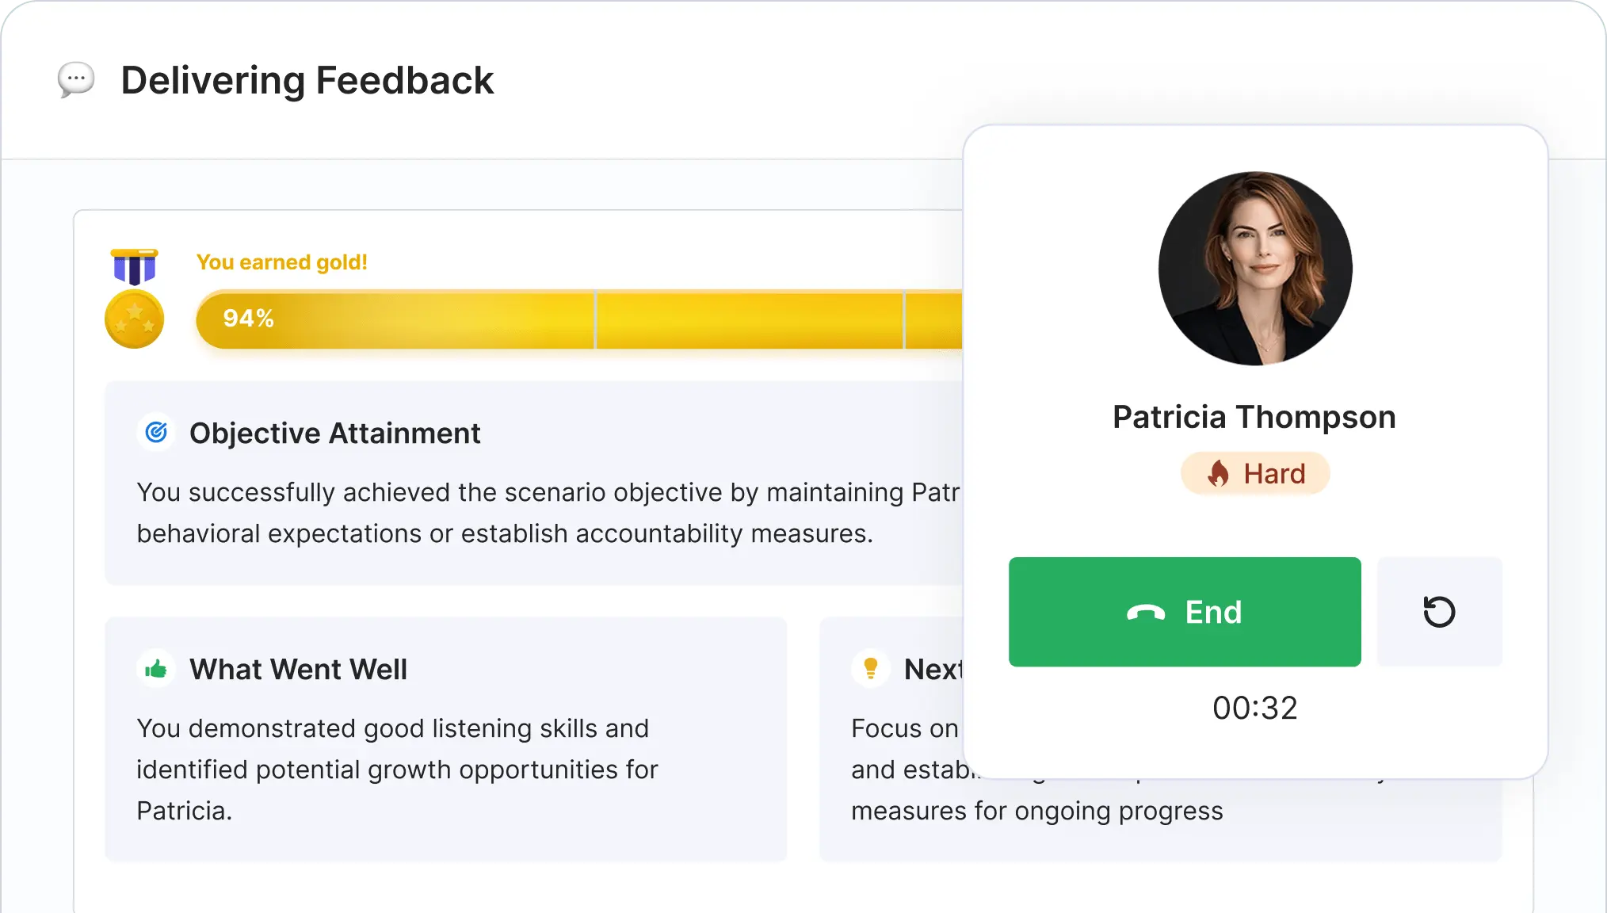Click the gold medal icon
1607x913 pixels.
pyautogui.click(x=134, y=300)
